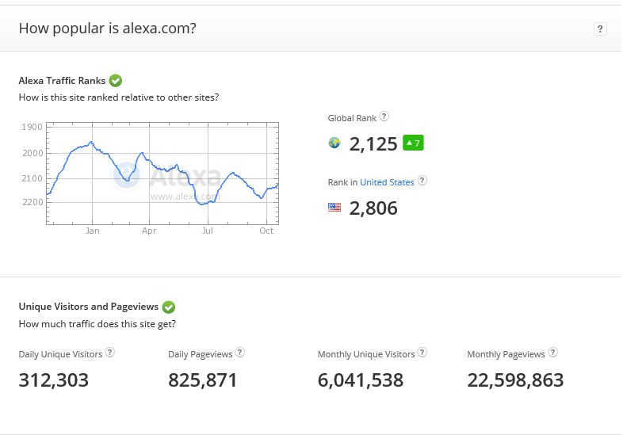Click green checkmark beside Alexa Traffic Ranks
The width and height of the screenshot is (623, 435).
116,81
